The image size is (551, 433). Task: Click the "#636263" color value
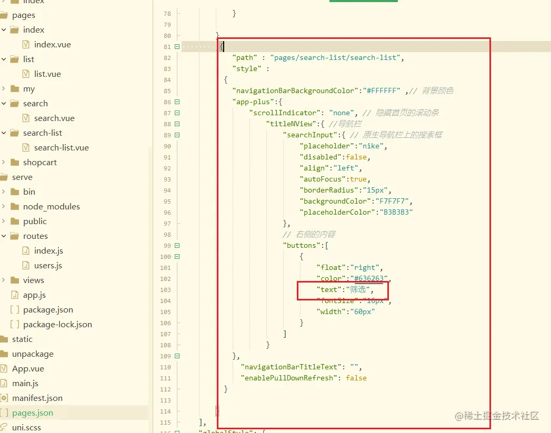[x=368, y=278]
